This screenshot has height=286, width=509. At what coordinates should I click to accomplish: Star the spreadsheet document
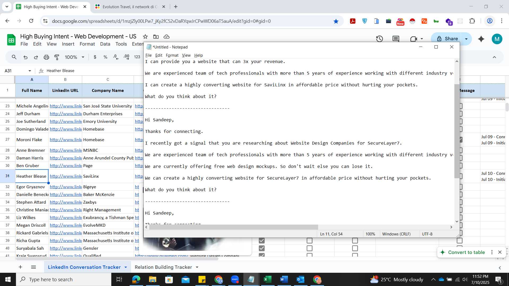(x=145, y=37)
